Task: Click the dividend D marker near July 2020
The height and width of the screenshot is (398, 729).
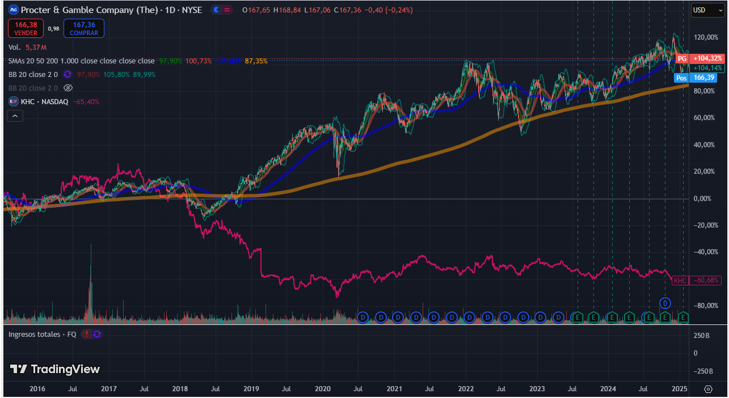Action: 363,318
